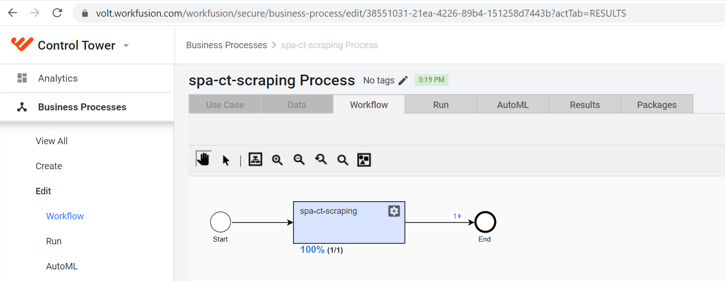Switch to the Use Case tab
The width and height of the screenshot is (725, 281).
[225, 104]
